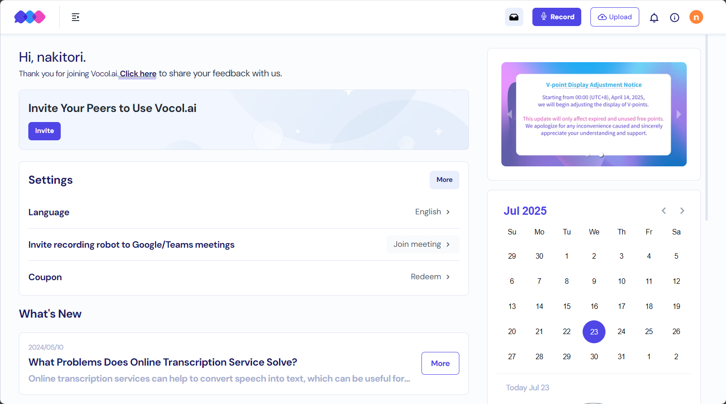
Task: Select July 12 on calendar
Action: (x=676, y=282)
